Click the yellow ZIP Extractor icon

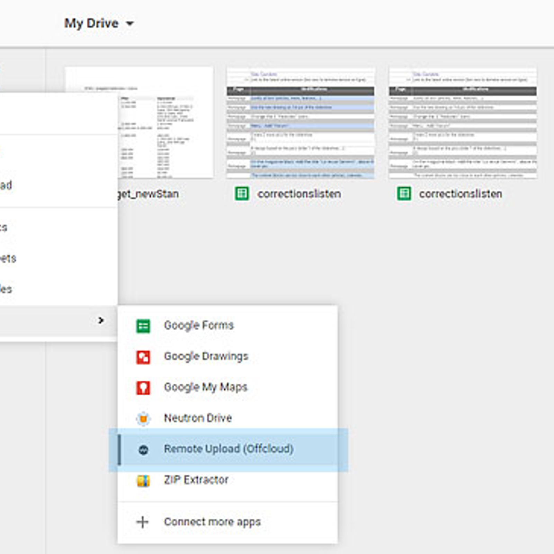coord(143,481)
